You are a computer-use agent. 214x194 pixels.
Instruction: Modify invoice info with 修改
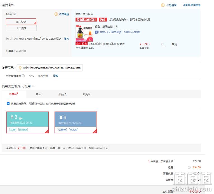56,76
